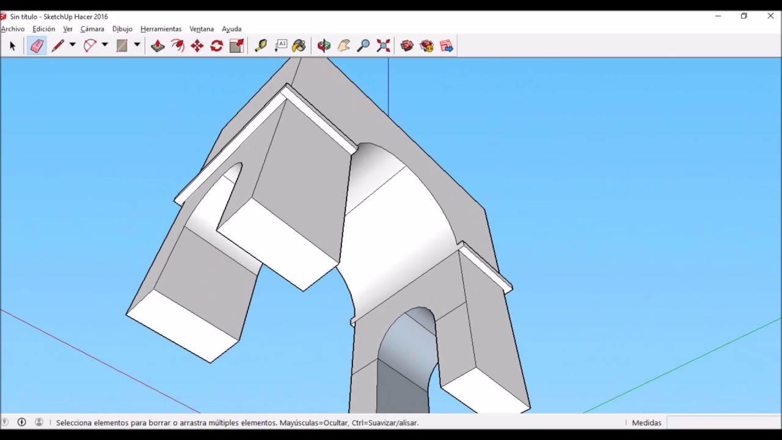Click the credits info status icon
This screenshot has height=440, width=782.
coord(21,422)
